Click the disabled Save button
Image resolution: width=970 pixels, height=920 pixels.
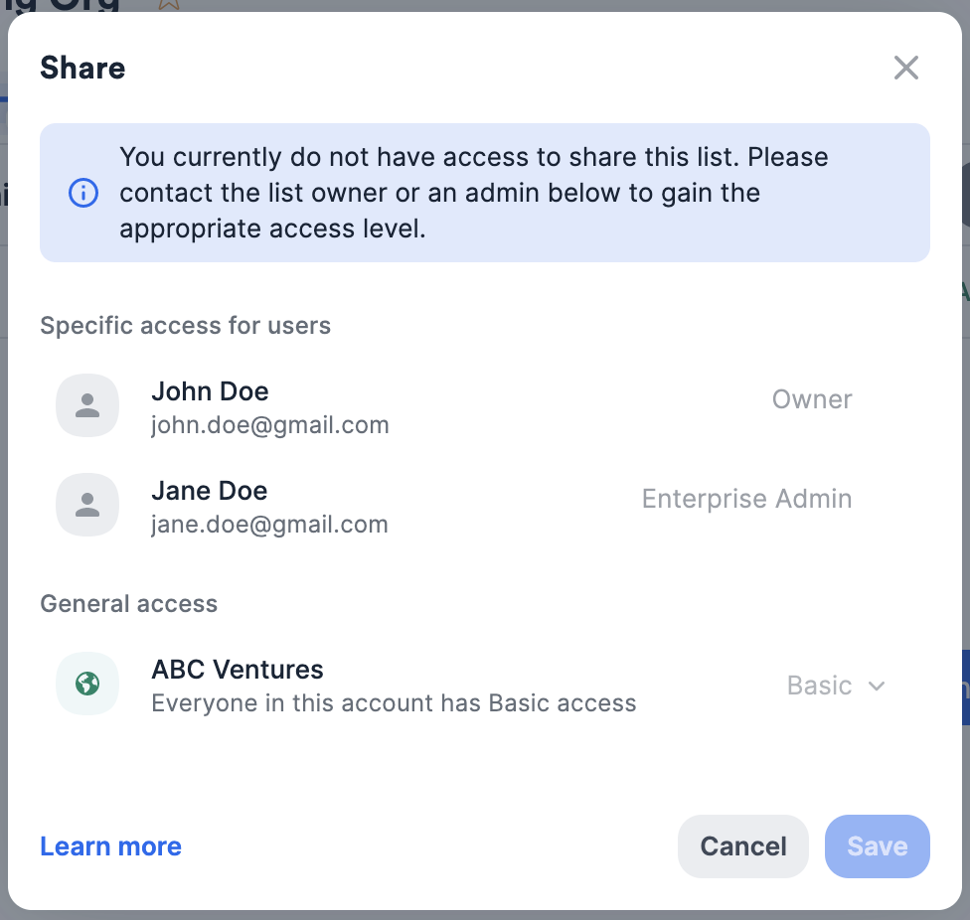coord(877,845)
